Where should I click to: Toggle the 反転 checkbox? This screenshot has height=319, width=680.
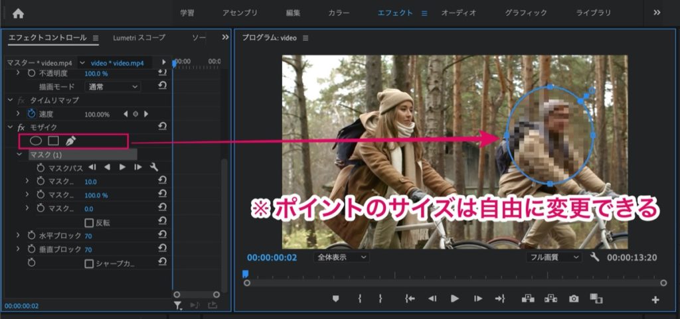(x=89, y=223)
